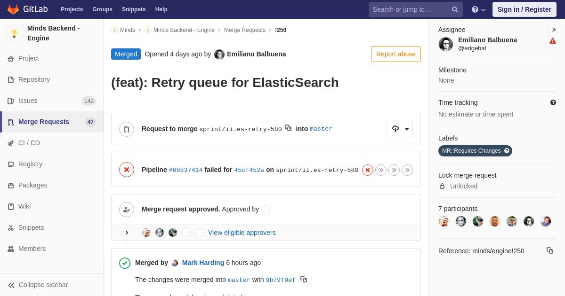Click the Minds breadcrumb link
The height and width of the screenshot is (296, 565).
(x=127, y=30)
